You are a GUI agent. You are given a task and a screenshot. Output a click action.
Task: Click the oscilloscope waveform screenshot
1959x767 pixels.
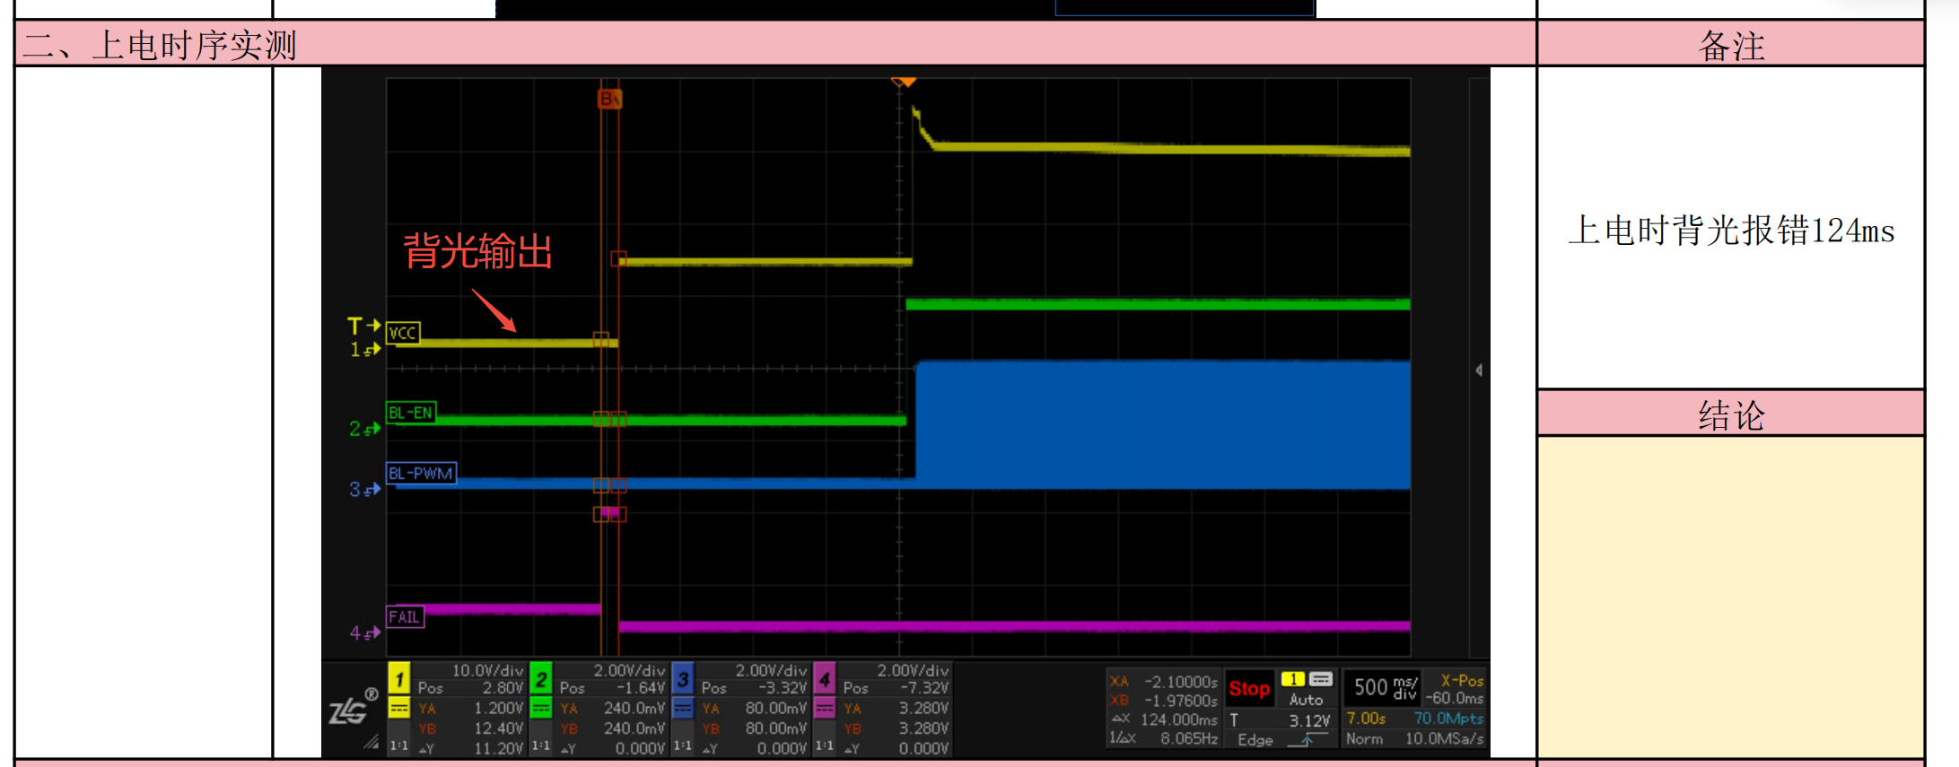905,413
